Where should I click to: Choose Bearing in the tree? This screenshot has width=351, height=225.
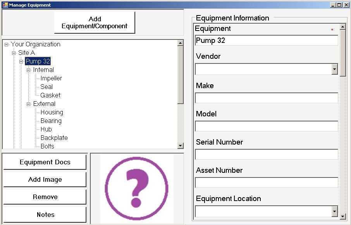click(x=51, y=121)
